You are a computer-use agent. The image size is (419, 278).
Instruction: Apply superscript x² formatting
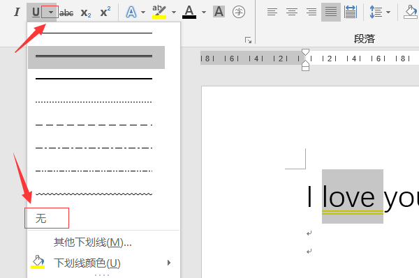point(105,12)
